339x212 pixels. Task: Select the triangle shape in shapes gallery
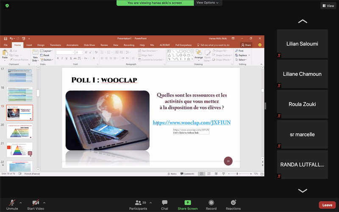pos(169,55)
